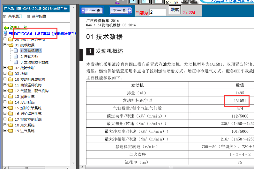Open the 2 拧紧力矩 page item
Image resolution: width=254 pixels, height=169 pixels.
(x=29, y=57)
